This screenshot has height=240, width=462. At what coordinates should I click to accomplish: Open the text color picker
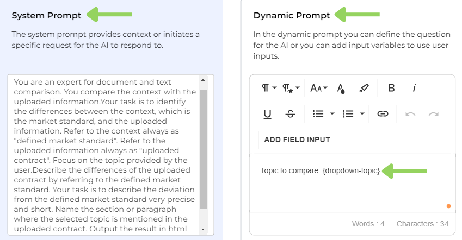coord(341,88)
